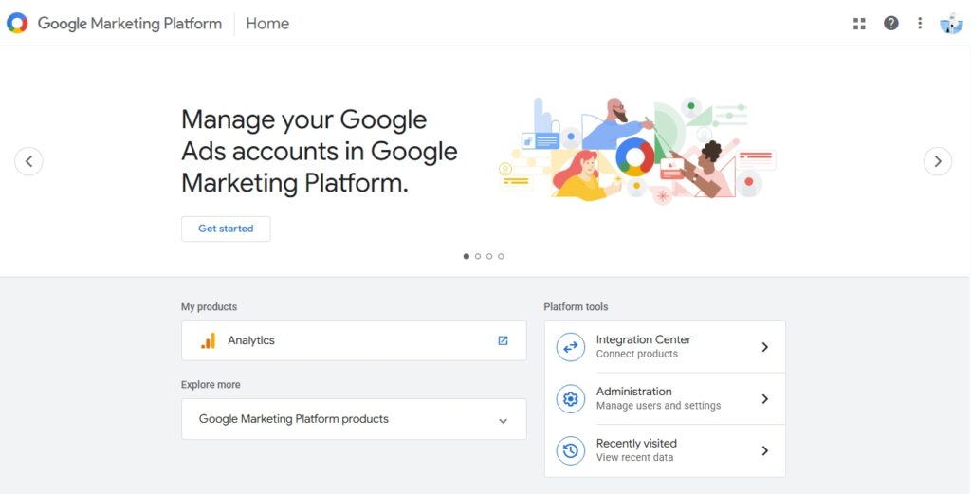Go to next carousel slide arrow
The image size is (971, 494).
click(x=938, y=161)
